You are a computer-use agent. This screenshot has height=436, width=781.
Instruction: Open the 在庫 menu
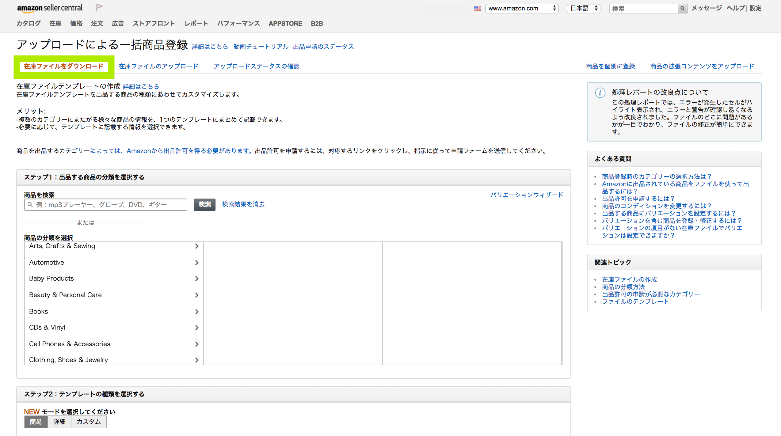(55, 24)
